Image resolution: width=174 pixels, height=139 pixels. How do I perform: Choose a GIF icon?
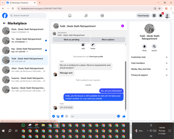click(66, 116)
